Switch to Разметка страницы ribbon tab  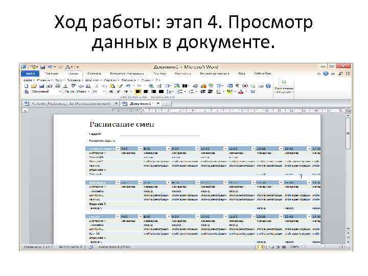(x=127, y=74)
